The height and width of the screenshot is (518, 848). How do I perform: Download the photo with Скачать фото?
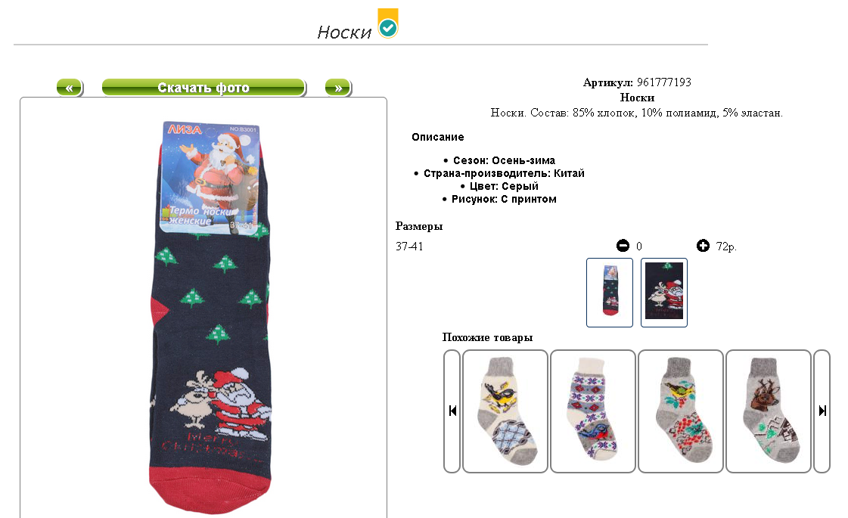pos(204,88)
